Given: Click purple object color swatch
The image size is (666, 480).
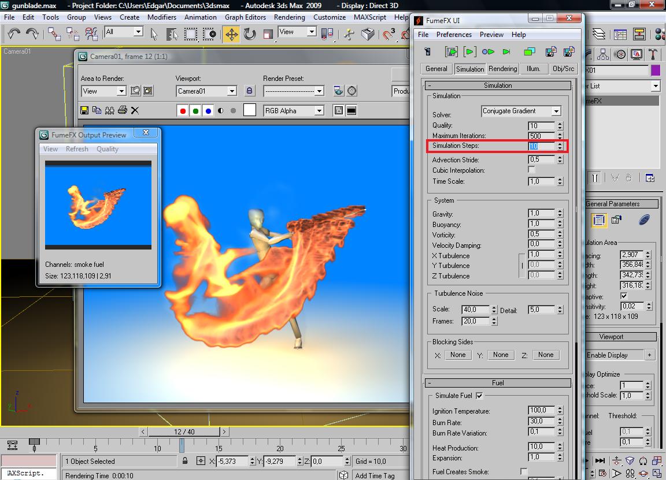Looking at the screenshot, I should 656,70.
